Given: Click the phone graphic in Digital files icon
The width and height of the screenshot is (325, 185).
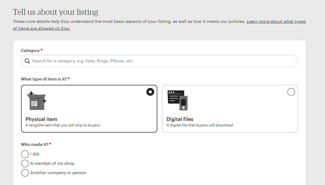Looking at the screenshot, I should pyautogui.click(x=184, y=103).
